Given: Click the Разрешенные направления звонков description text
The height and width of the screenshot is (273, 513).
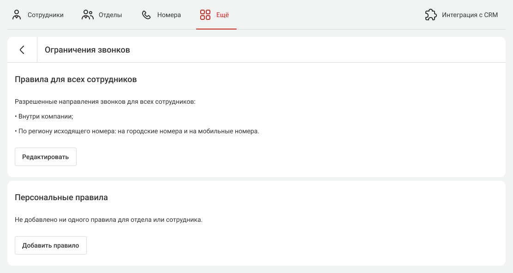Looking at the screenshot, I should [105, 101].
